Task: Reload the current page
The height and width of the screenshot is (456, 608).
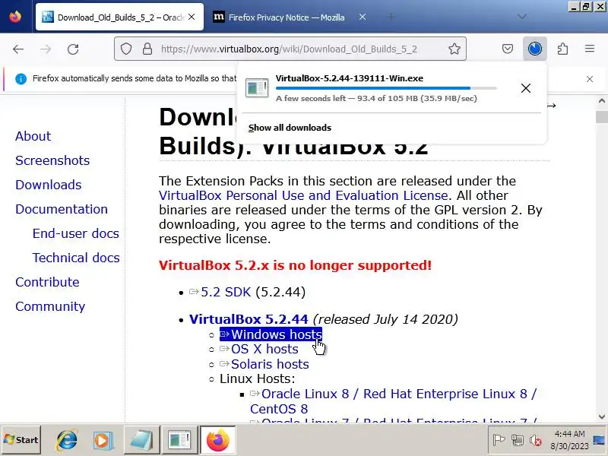Action: coord(73,49)
